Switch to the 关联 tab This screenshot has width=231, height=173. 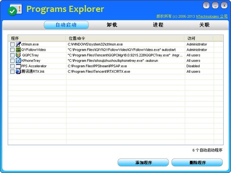(204, 25)
